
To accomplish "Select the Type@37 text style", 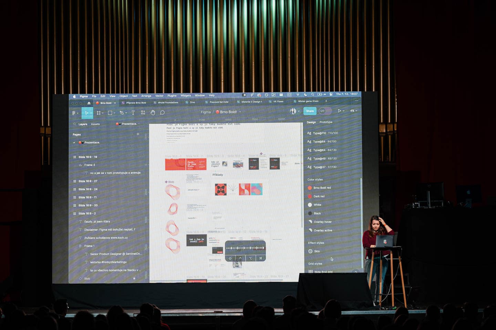I will coord(322,167).
